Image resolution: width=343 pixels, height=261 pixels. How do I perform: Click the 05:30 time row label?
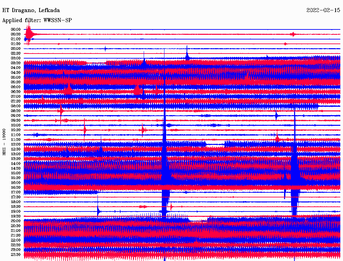click(x=16, y=82)
